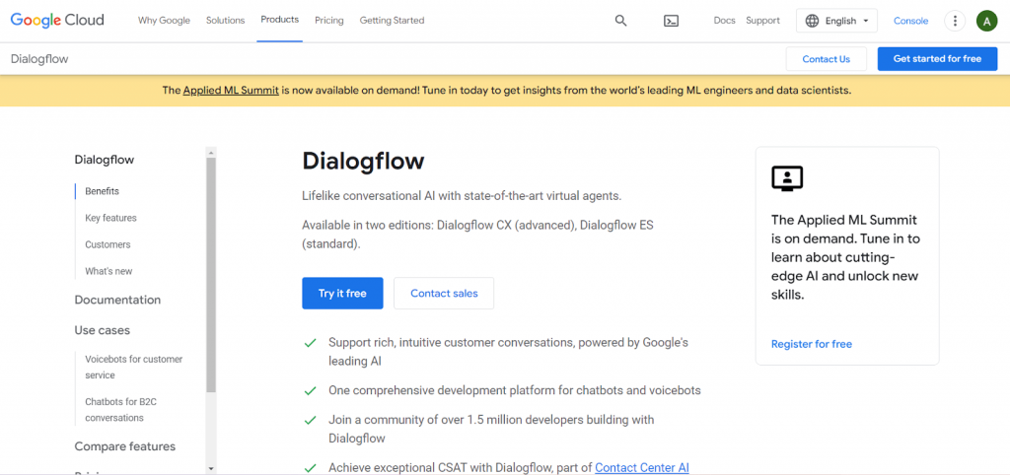Screen dimensions: 1010x475
Task: Open the Solutions menu
Action: pos(226,21)
